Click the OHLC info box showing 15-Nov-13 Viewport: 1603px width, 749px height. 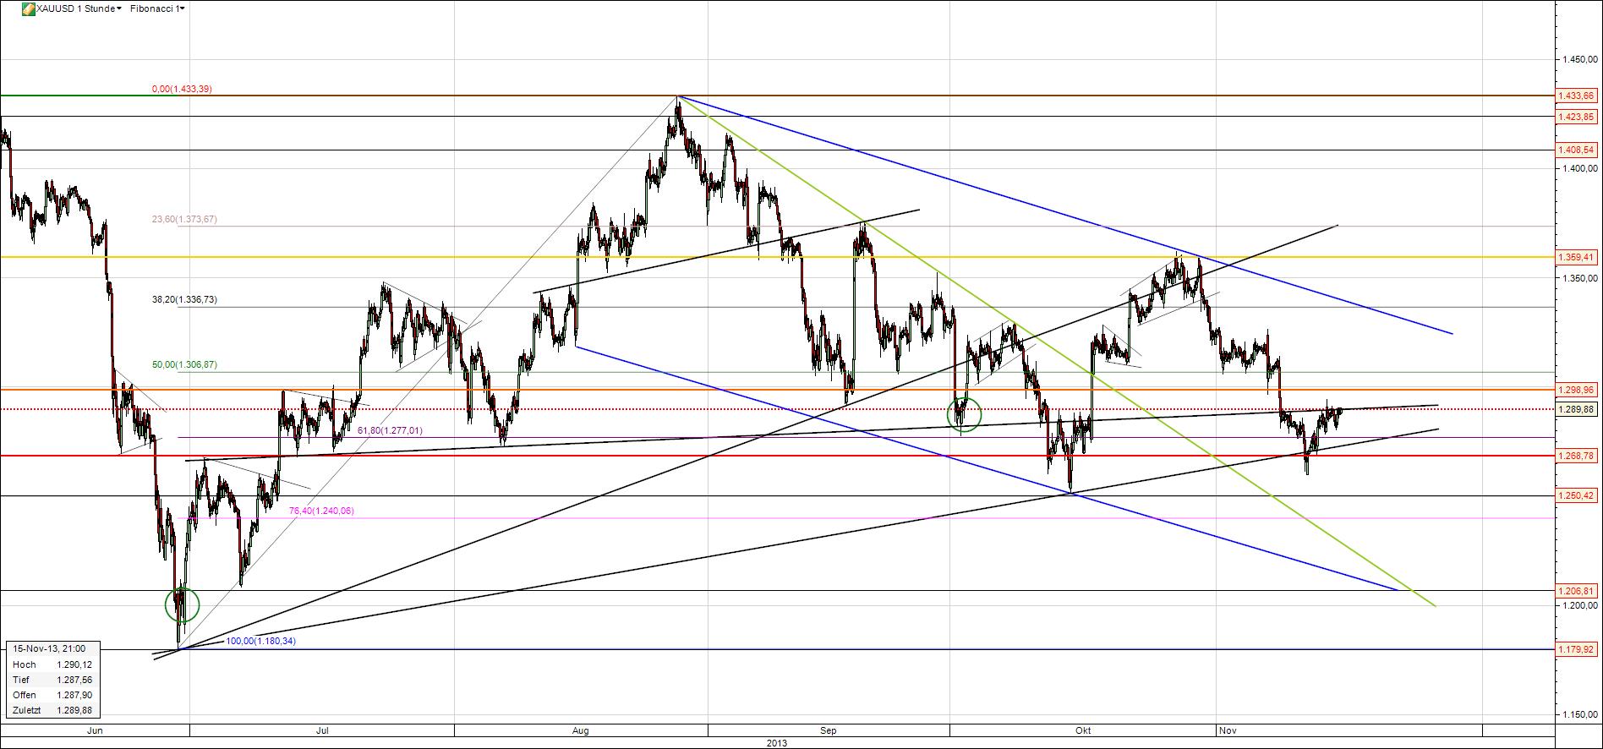coord(51,680)
